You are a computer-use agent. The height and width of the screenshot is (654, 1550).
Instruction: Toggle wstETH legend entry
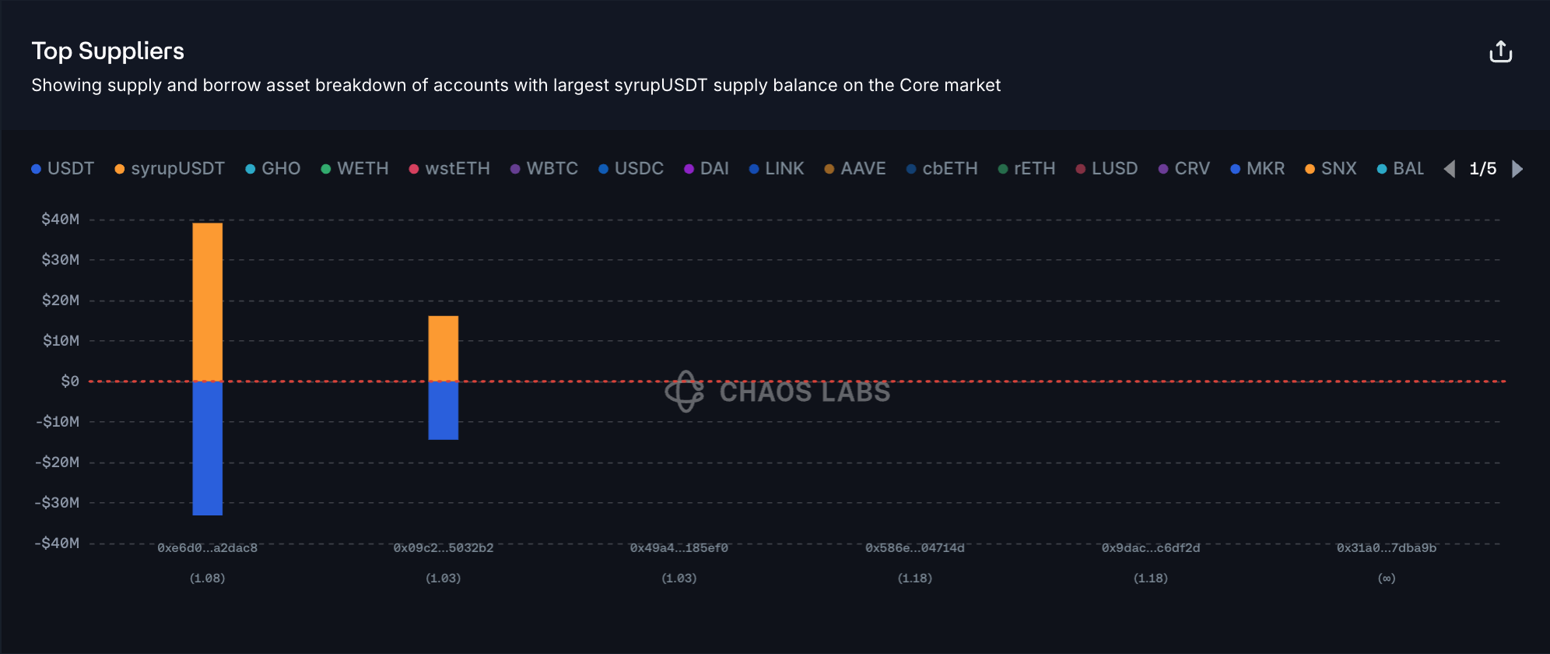[x=450, y=169]
